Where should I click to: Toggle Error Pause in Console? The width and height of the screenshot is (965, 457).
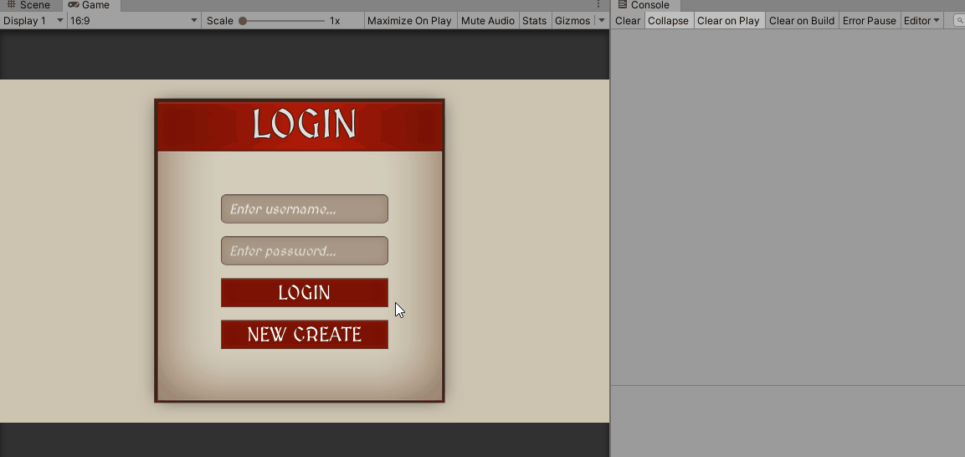coord(869,20)
